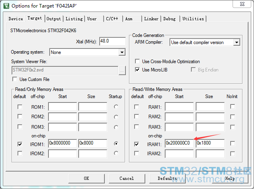This screenshot has width=254, height=189.
Task: Click the Cancel button
Action: tap(127, 178)
